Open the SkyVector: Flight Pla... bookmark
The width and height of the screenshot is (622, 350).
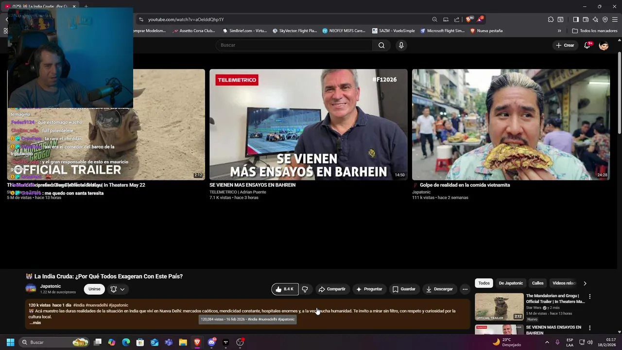295,31
